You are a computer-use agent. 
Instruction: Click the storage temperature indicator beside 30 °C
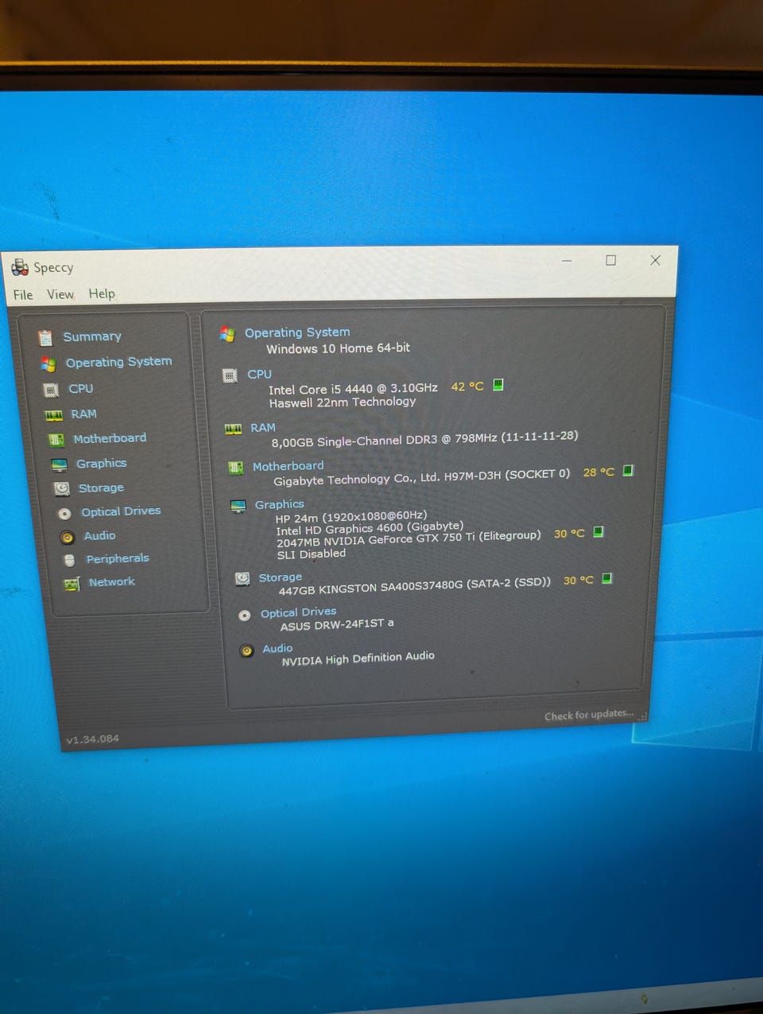point(607,579)
